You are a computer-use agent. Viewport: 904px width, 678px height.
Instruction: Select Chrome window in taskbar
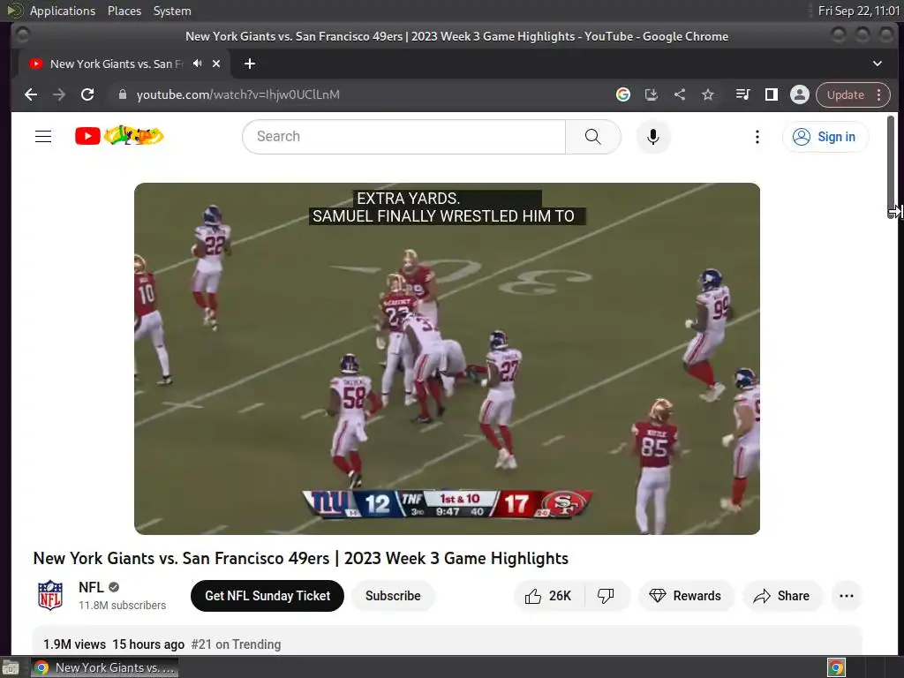click(x=104, y=667)
